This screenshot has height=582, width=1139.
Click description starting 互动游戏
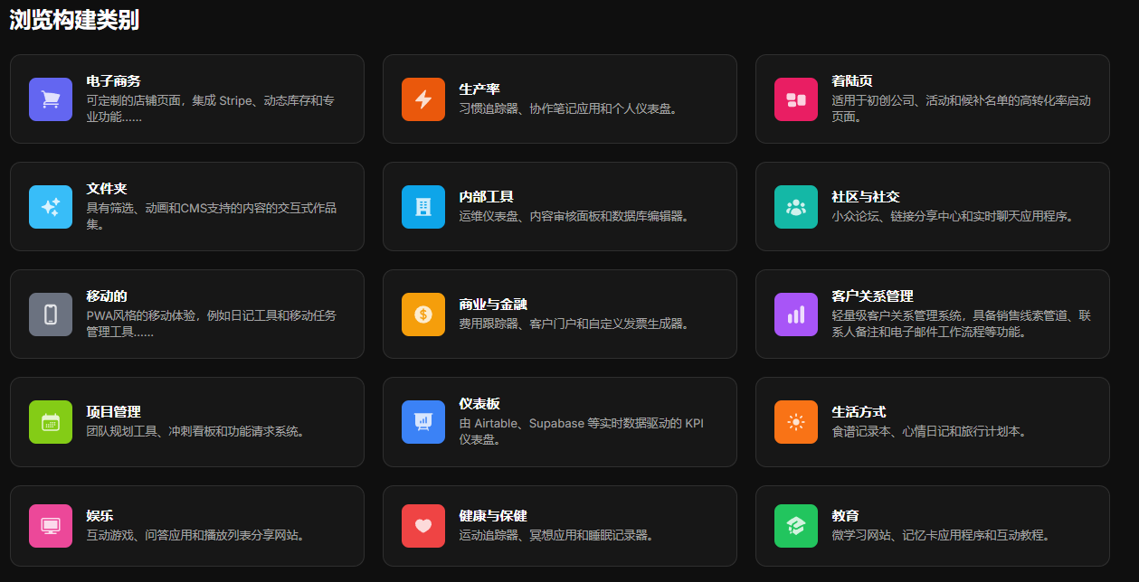coord(195,536)
